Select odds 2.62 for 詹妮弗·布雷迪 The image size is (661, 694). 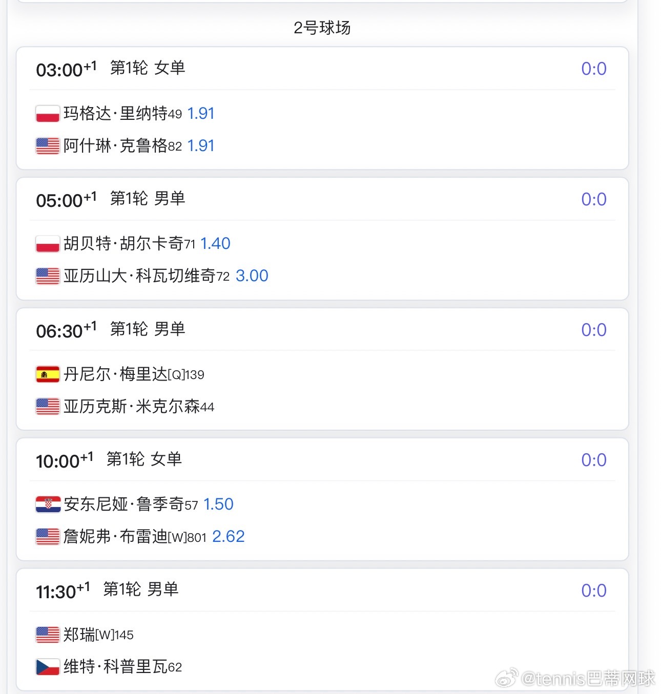[x=228, y=536]
